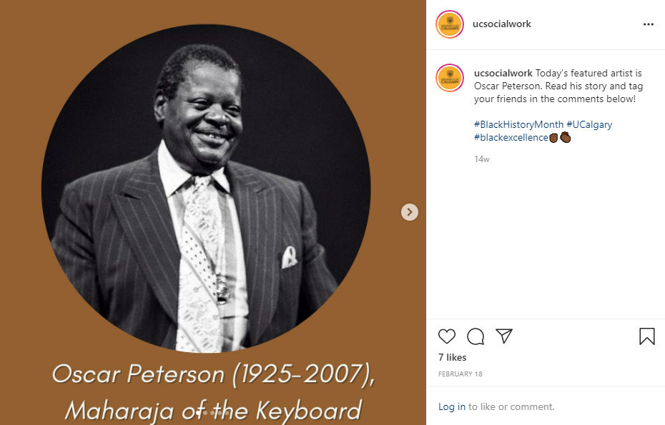Share post via paper plane icon
This screenshot has height=425, width=665.
tap(504, 336)
